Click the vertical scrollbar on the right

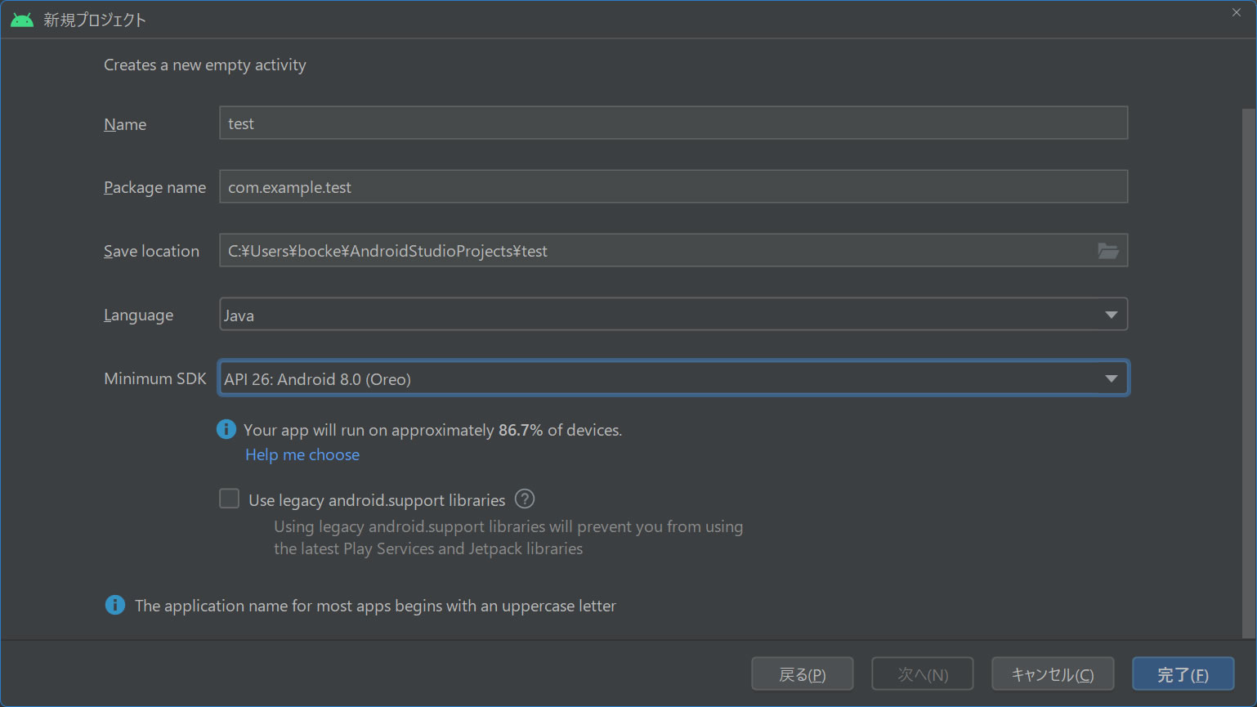[x=1248, y=368]
